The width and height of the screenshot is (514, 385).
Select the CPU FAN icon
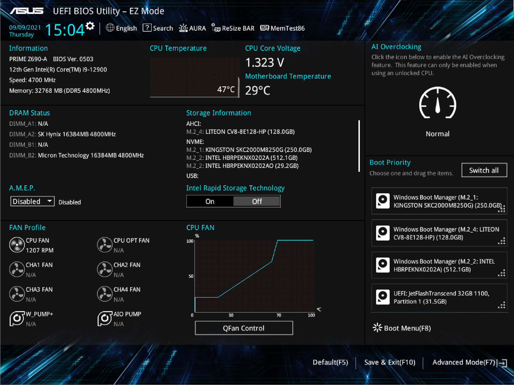pyautogui.click(x=17, y=245)
